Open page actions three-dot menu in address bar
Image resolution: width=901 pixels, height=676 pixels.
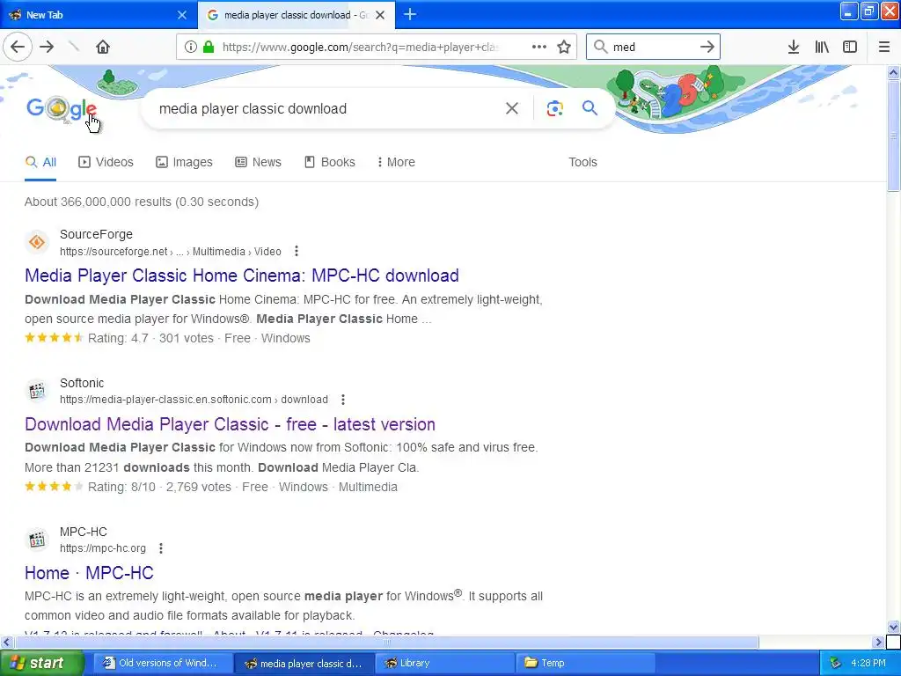coord(539,48)
